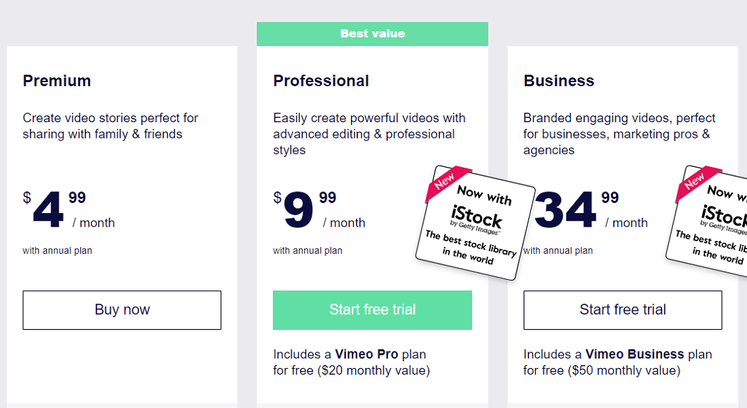The height and width of the screenshot is (408, 747).
Task: Start free trial for the Professional plan
Action: coord(372,310)
